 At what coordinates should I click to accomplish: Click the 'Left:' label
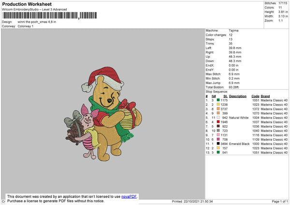coord(209,48)
